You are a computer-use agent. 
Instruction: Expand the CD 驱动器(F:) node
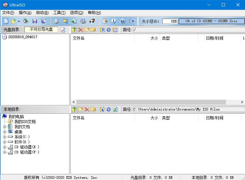4,152
